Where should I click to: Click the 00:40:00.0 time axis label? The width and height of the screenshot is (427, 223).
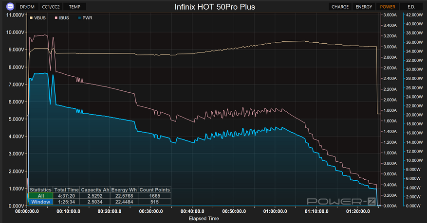click(192, 211)
